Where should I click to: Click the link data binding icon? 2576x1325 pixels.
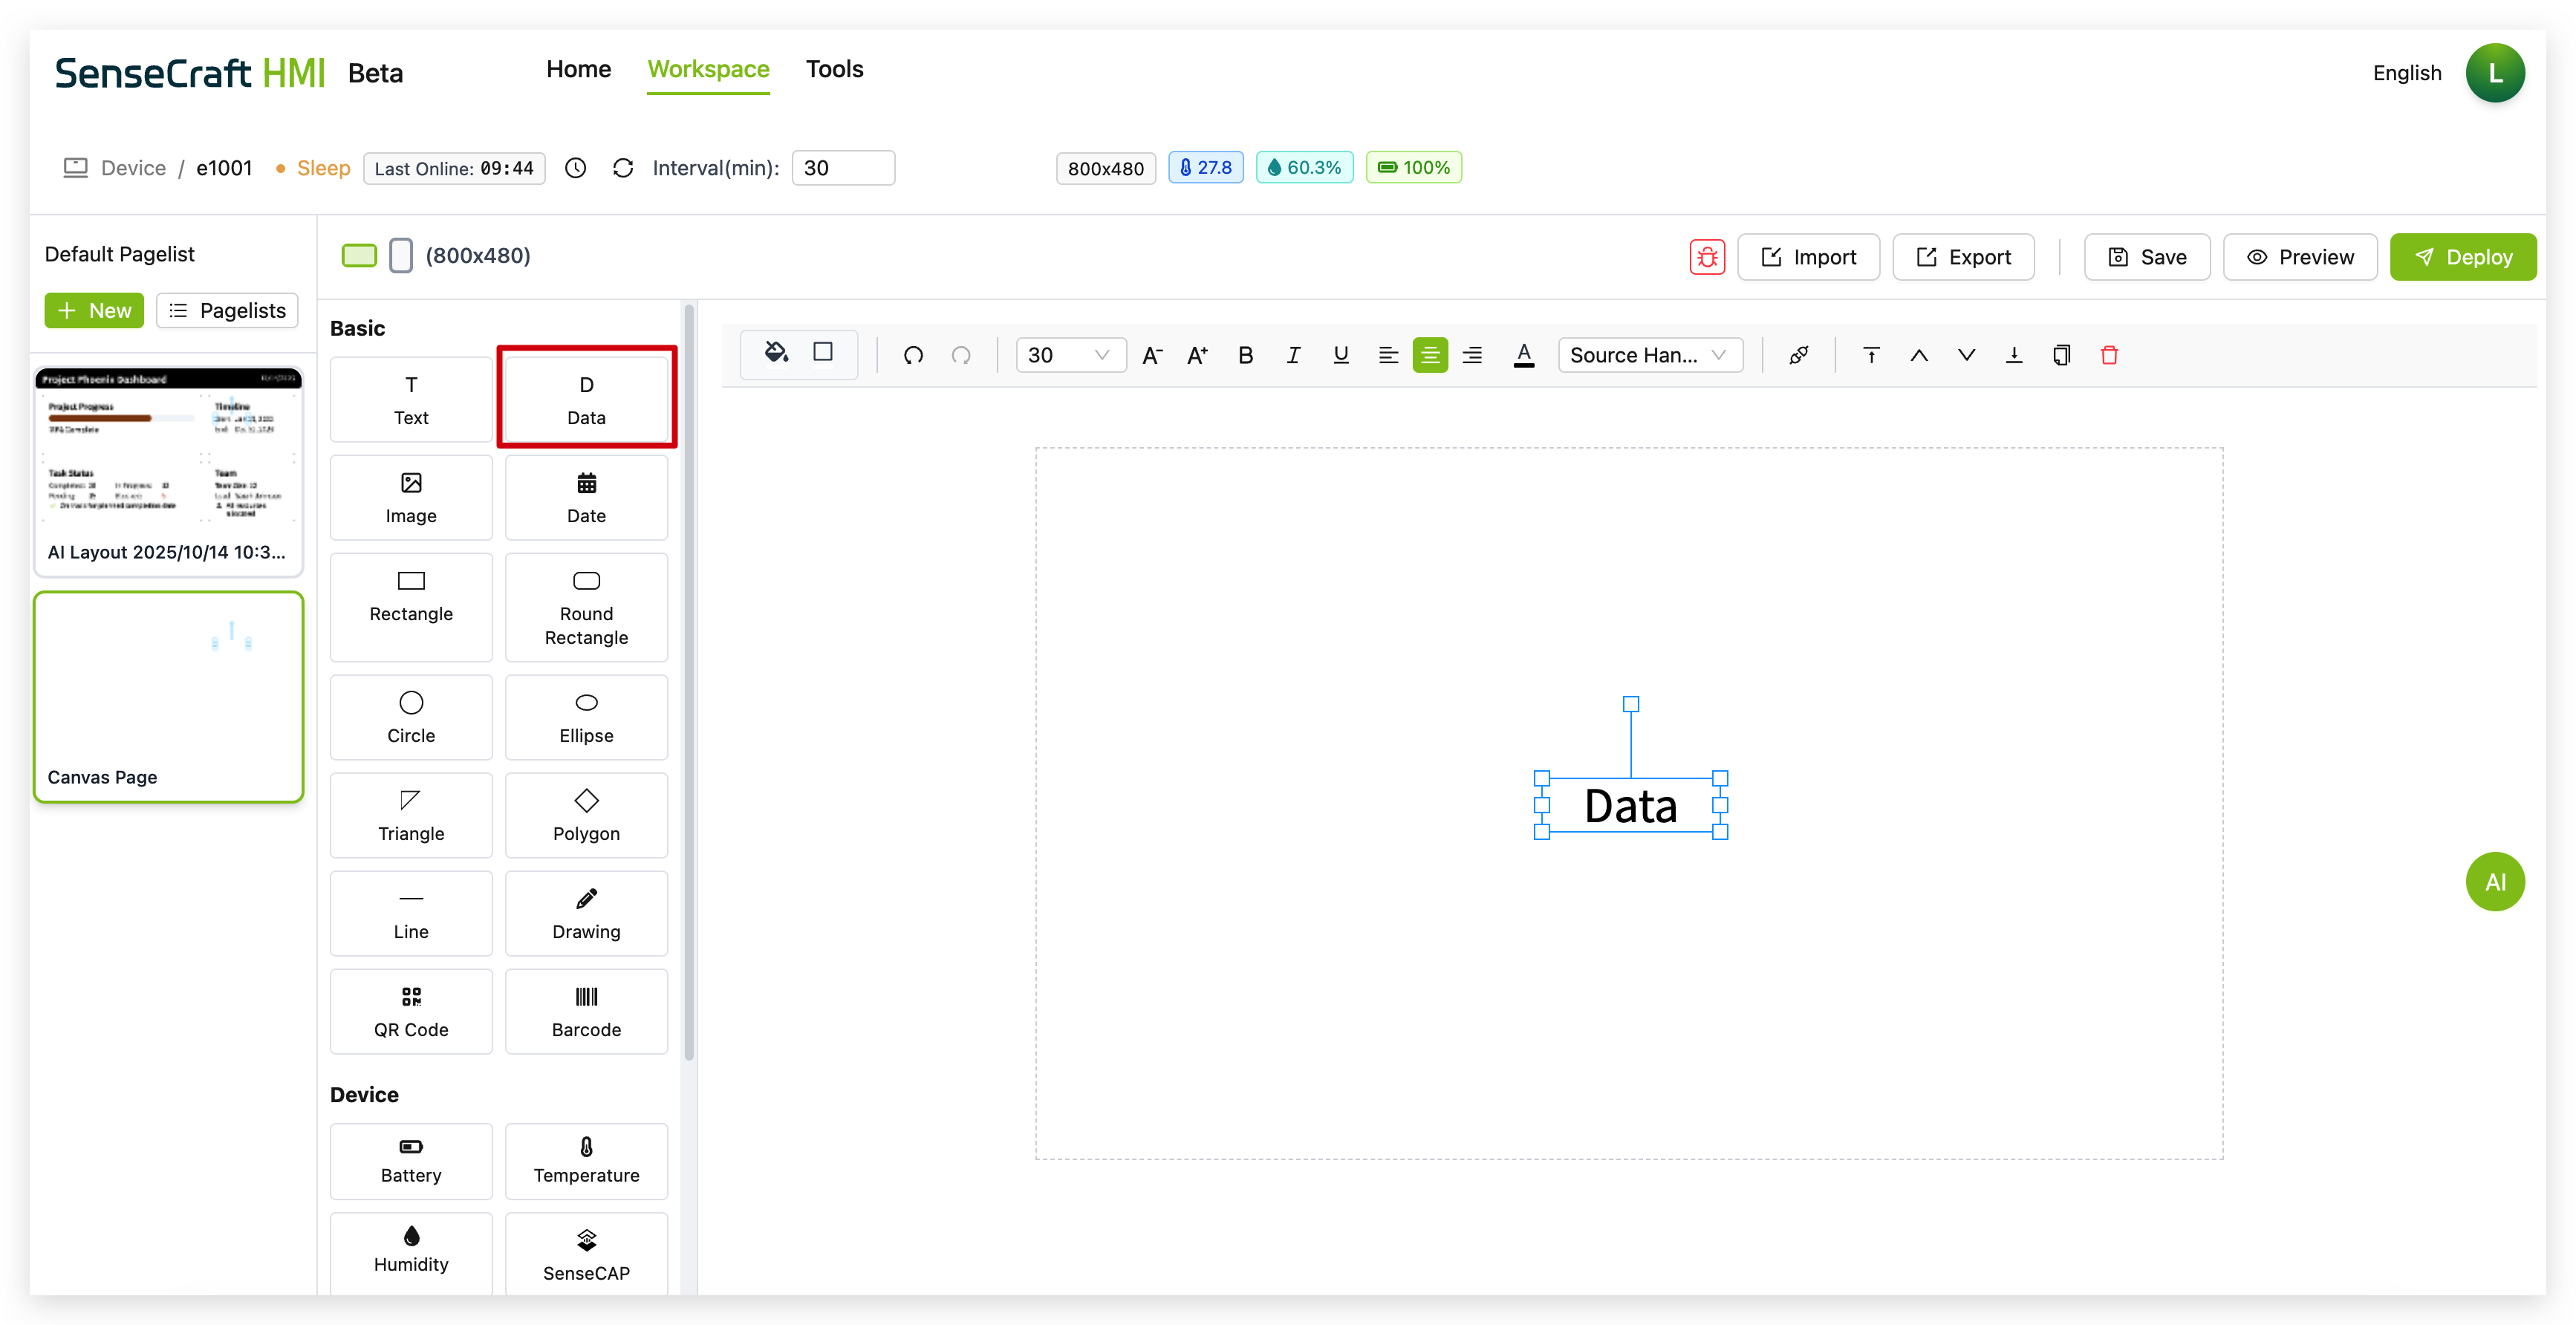[1798, 355]
